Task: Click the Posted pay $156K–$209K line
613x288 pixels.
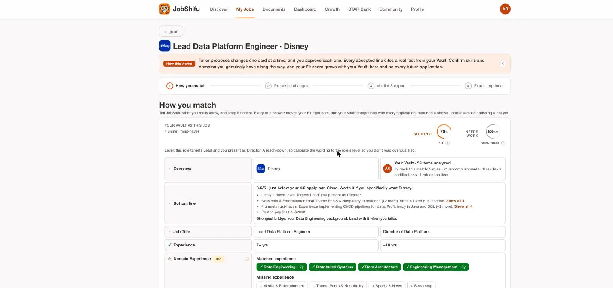Action: (284, 212)
